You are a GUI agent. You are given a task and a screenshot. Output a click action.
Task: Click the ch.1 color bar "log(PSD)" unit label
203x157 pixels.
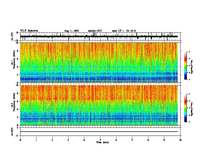[192, 67]
